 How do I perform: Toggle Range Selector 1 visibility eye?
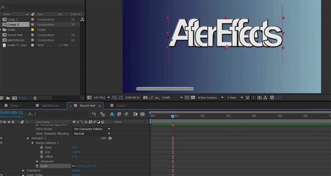coord(1,143)
